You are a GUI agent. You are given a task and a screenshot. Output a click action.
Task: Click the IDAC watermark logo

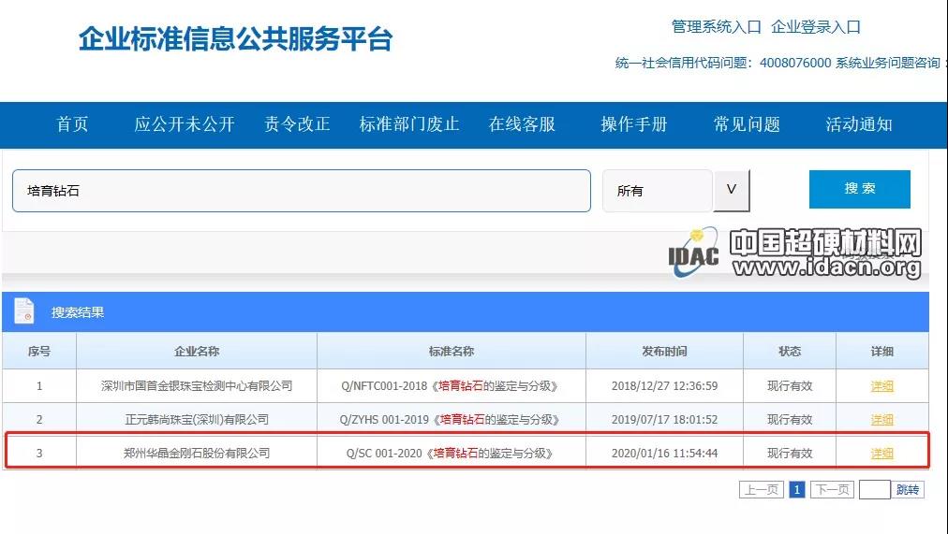(x=694, y=252)
